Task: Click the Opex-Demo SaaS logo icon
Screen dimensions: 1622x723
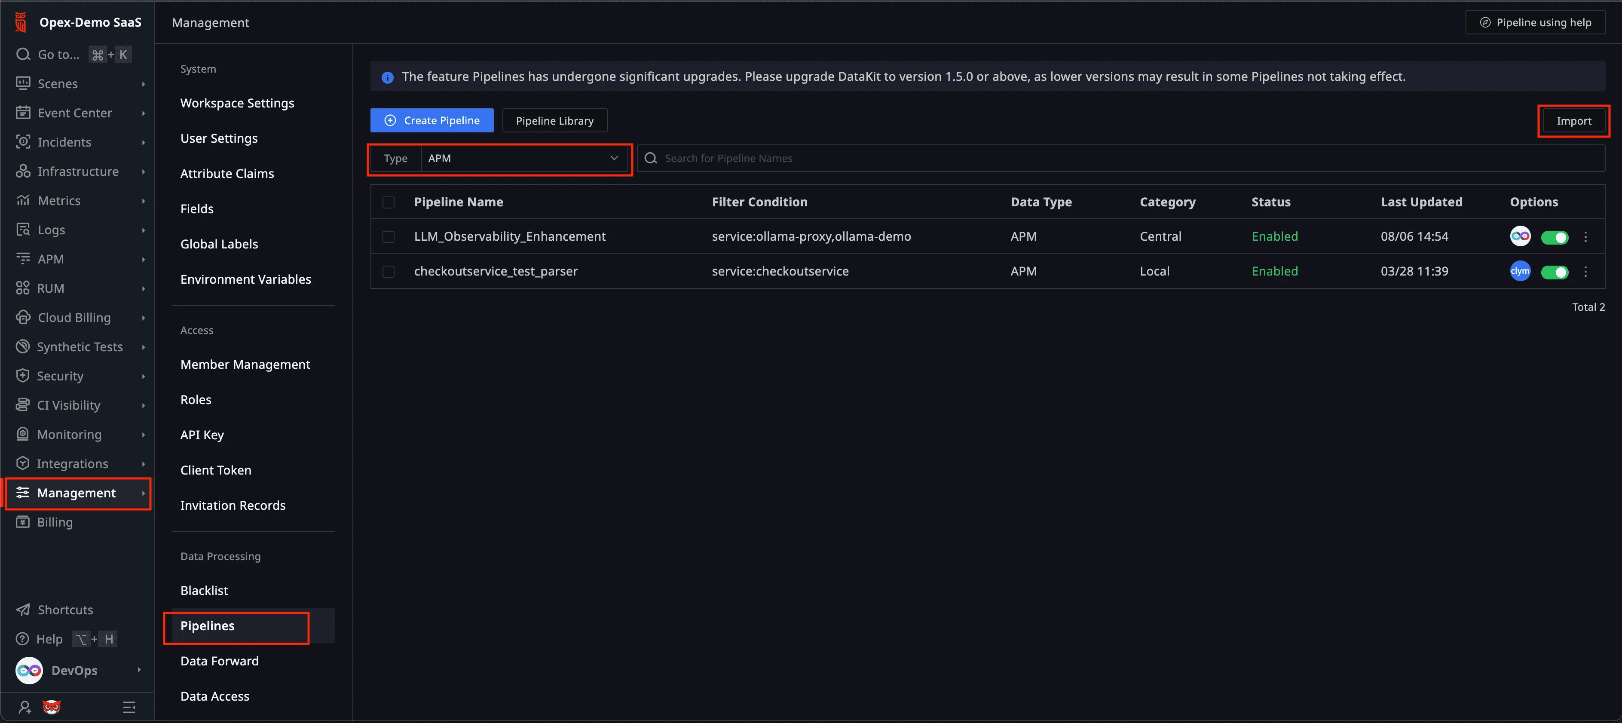Action: point(21,22)
